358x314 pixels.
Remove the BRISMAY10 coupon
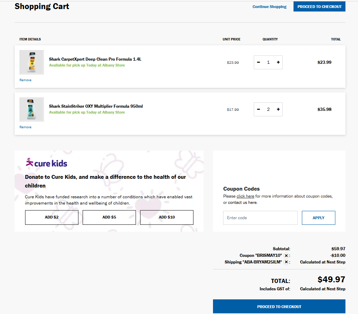[x=286, y=255]
